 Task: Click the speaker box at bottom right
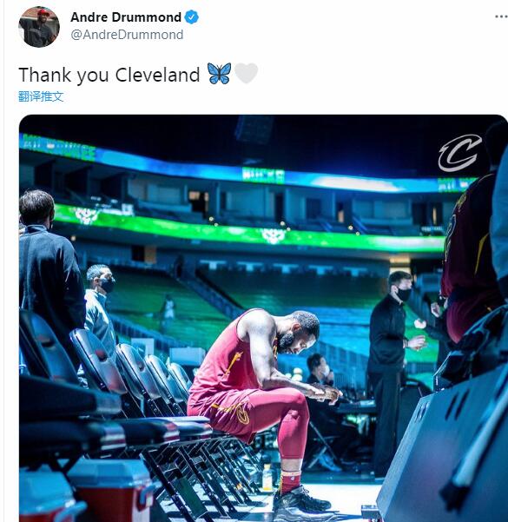pyautogui.click(x=443, y=446)
